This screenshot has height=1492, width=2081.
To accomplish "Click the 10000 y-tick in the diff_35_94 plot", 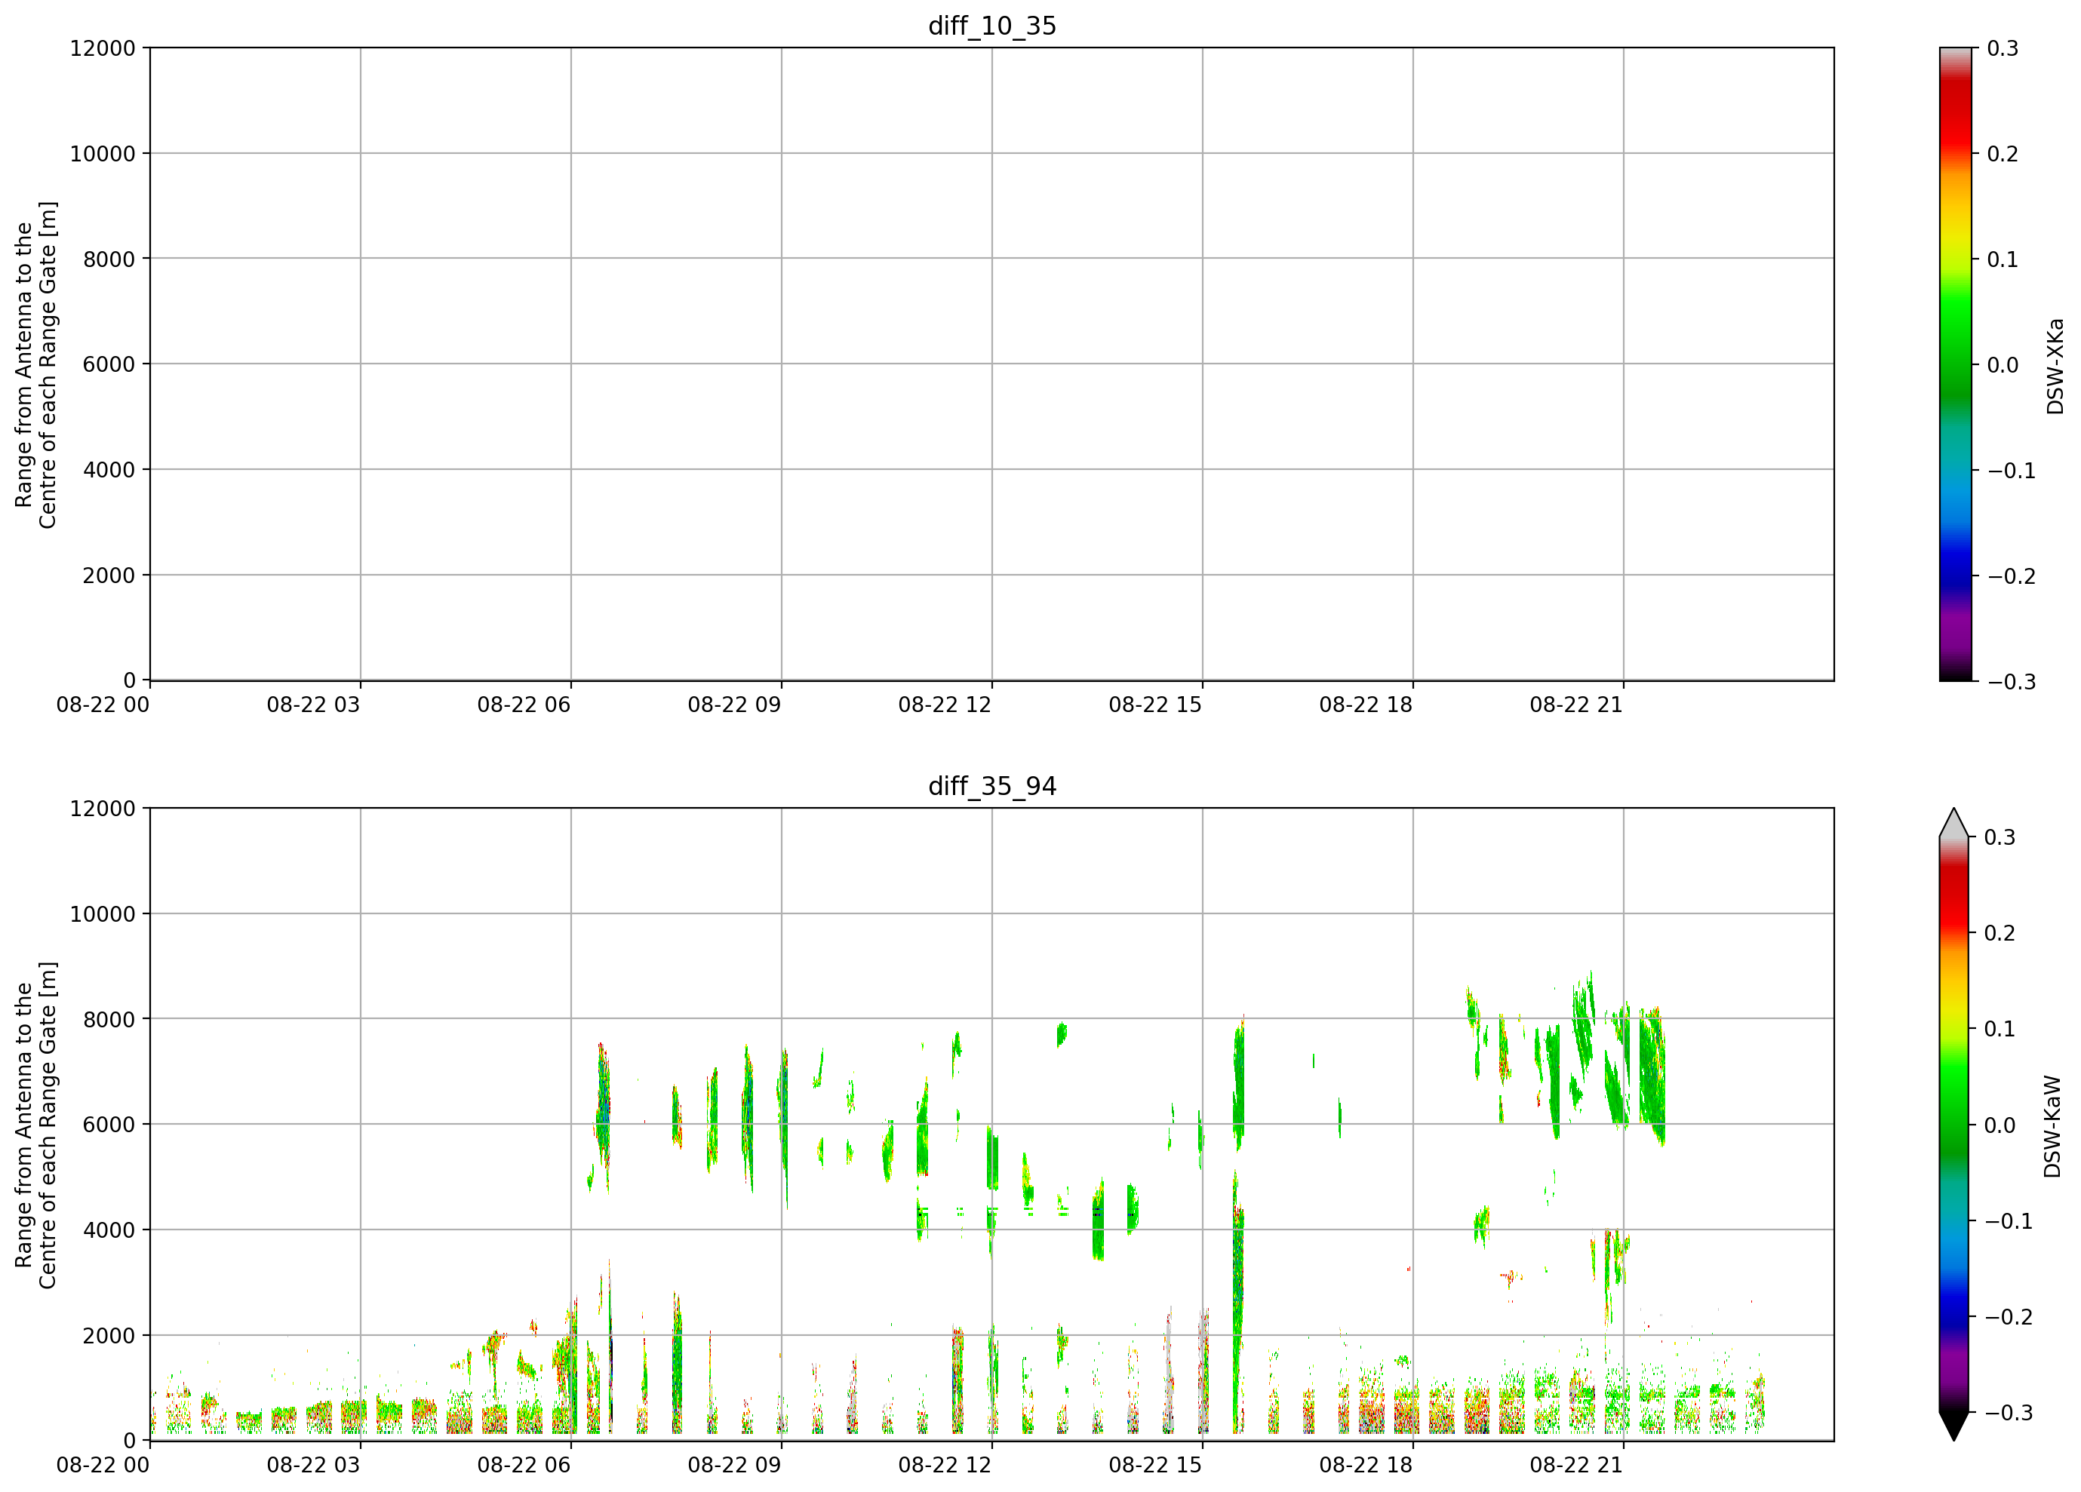I will click(103, 914).
